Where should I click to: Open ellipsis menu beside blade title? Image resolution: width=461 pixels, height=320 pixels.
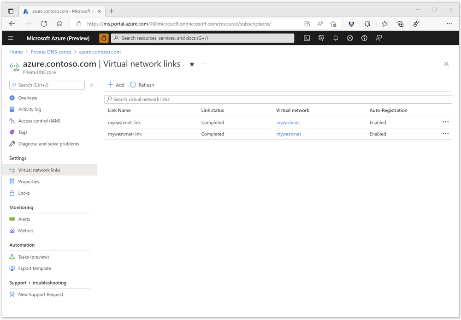tap(203, 64)
